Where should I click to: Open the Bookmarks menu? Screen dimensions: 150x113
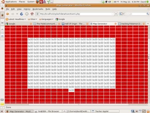click(x=38, y=9)
